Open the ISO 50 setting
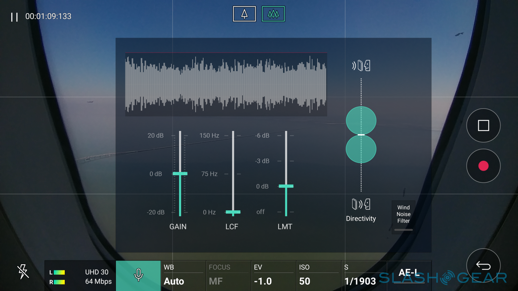518x291 pixels. coord(319,275)
